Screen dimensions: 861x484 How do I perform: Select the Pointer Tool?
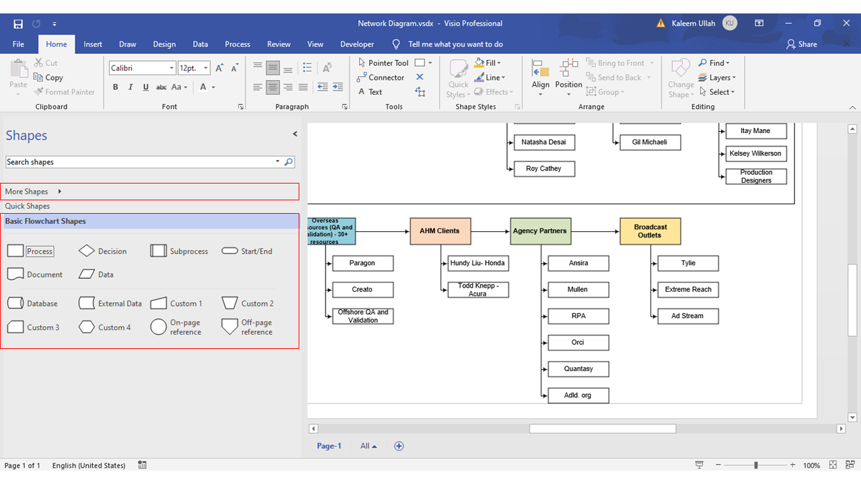click(389, 63)
